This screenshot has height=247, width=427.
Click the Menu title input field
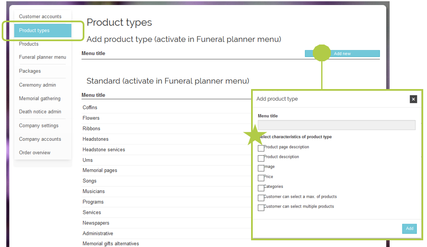click(x=337, y=125)
